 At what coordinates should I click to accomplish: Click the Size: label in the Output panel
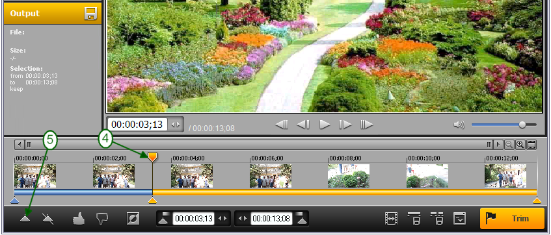(18, 51)
